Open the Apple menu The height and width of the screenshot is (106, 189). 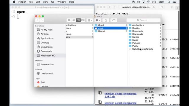pyautogui.click(x=14, y=2)
